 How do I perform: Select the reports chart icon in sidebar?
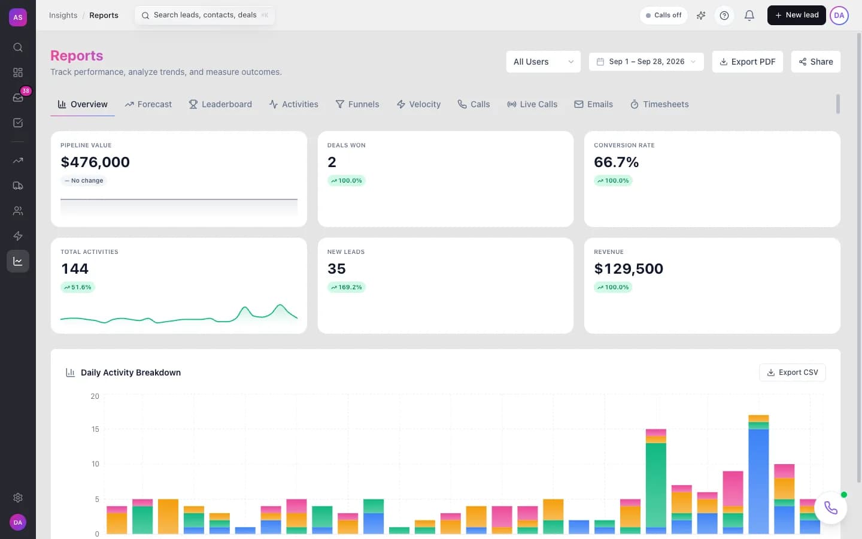coord(18,261)
